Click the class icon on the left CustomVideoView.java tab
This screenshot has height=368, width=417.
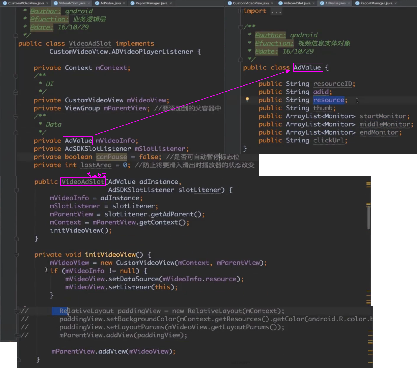[x=5, y=3]
